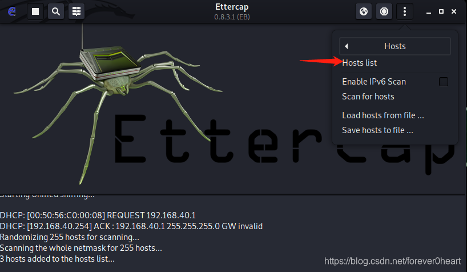467x272 pixels.
Task: Click 'Scanning the whole netmask' log line
Action: [81, 248]
